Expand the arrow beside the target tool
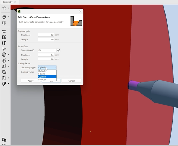 click(x=8, y=55)
